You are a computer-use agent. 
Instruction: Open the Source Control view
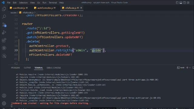tap(4, 25)
